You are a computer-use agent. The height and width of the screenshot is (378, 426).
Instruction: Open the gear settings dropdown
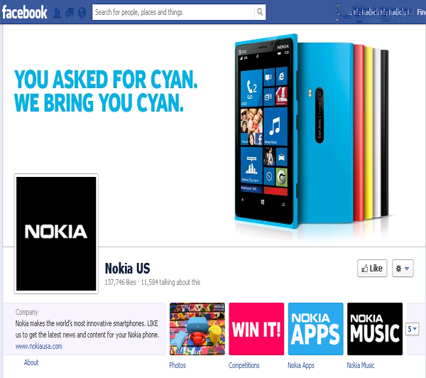point(403,269)
